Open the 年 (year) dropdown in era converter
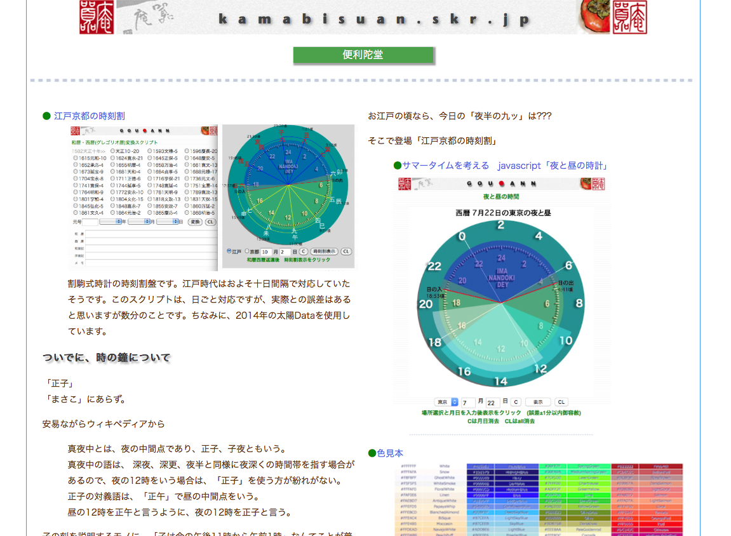 111,222
